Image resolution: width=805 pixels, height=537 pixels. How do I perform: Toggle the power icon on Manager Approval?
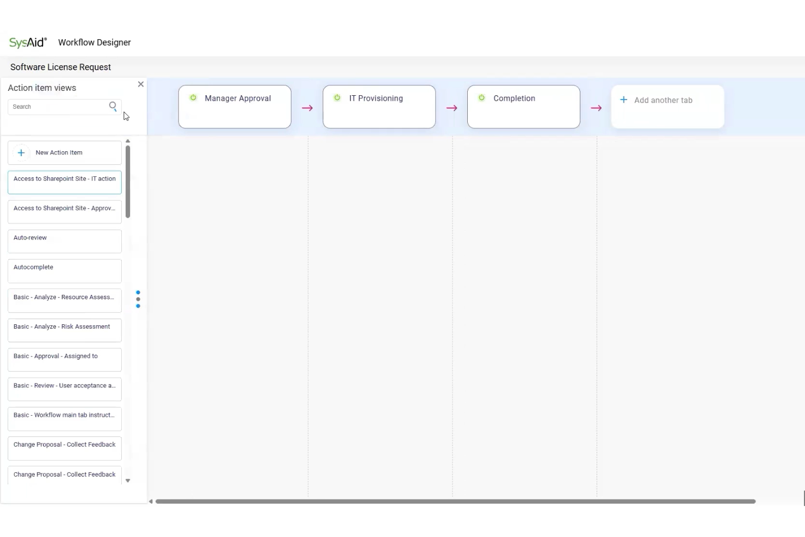(193, 97)
